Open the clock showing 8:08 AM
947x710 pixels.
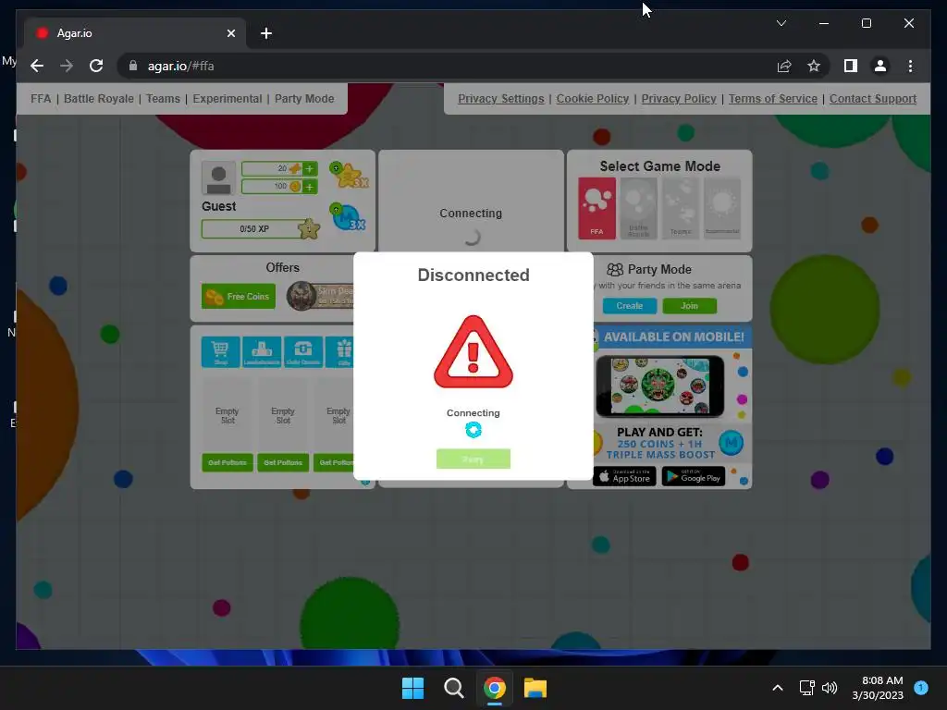878,688
